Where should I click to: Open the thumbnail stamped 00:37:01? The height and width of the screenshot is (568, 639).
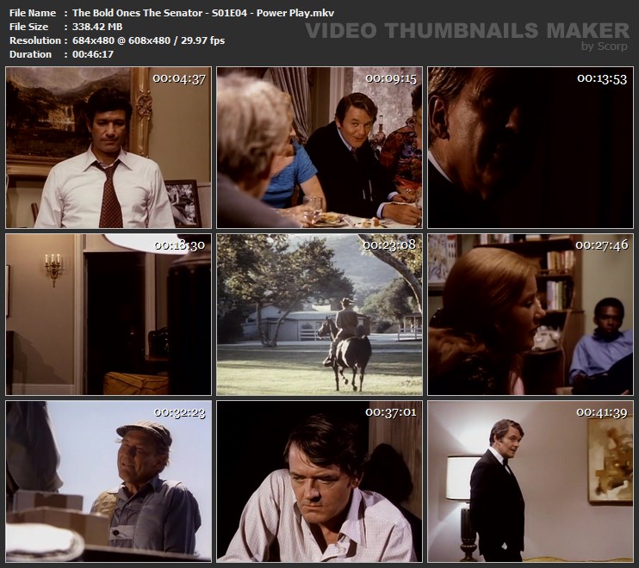tap(319, 481)
